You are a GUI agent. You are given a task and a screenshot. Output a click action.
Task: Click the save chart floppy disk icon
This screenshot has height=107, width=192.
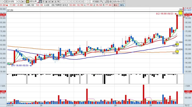point(107,2)
